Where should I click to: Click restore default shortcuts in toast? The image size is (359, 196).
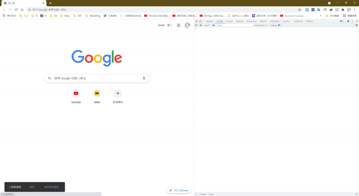coord(52,187)
